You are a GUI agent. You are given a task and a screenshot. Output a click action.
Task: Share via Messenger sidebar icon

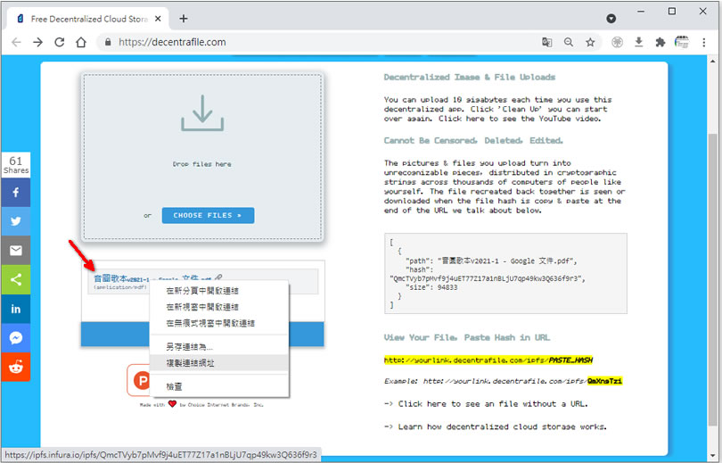pyautogui.click(x=16, y=338)
